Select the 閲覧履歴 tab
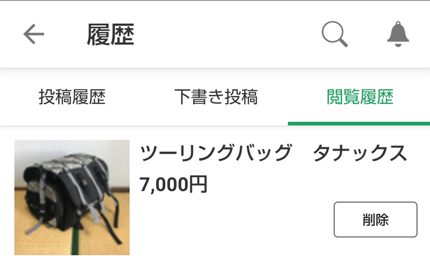 pos(360,97)
